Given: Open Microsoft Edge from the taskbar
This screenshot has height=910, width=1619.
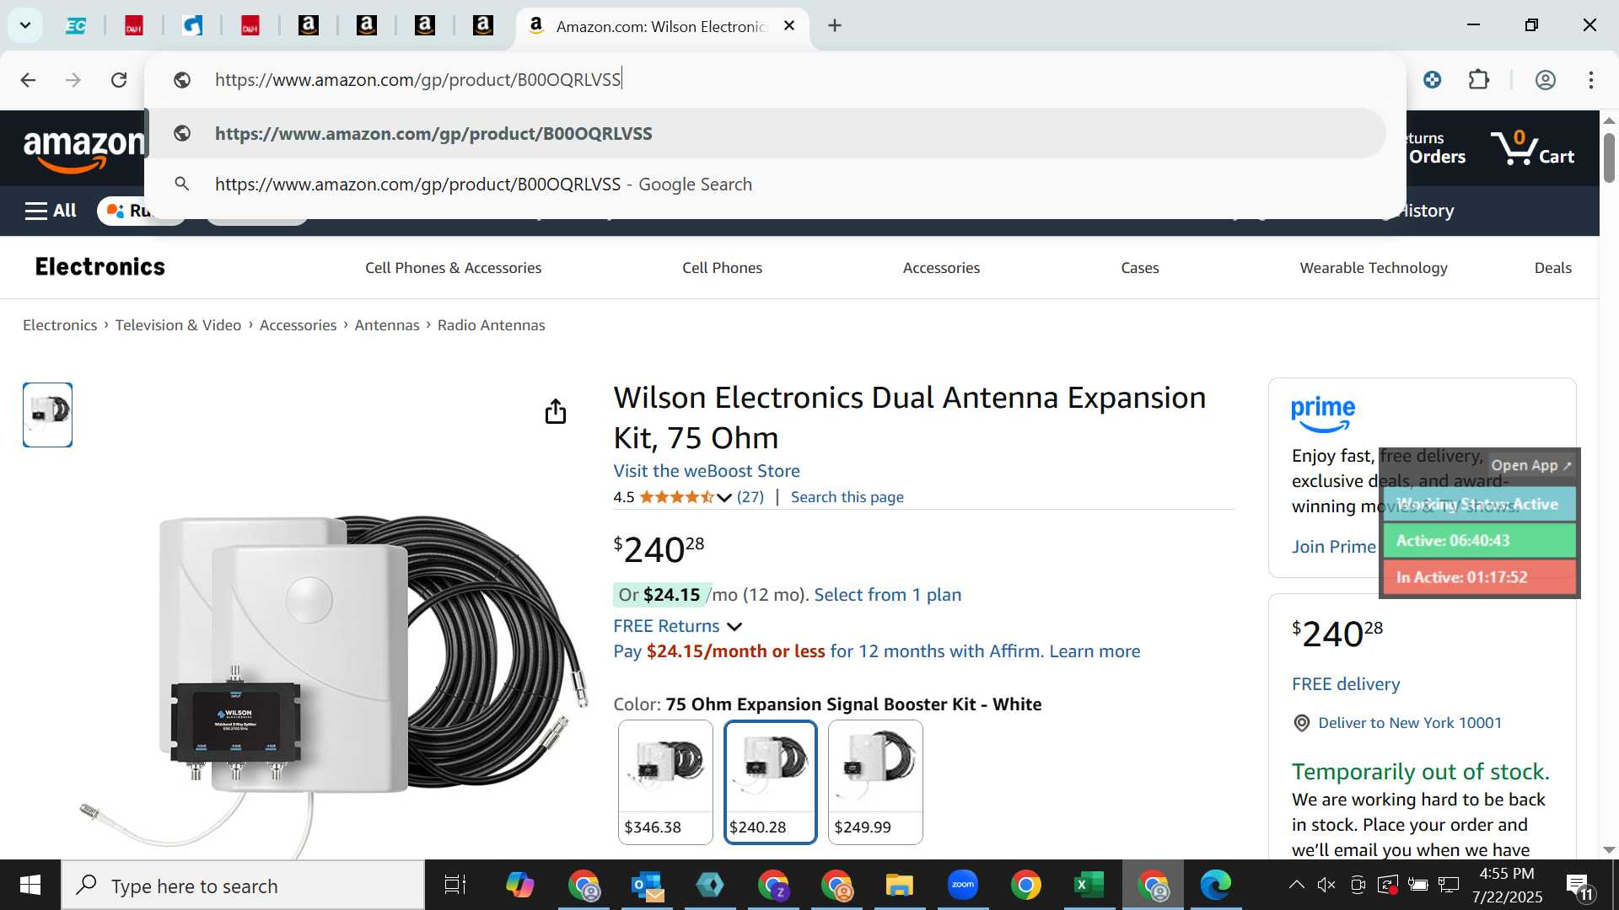Looking at the screenshot, I should point(1215,886).
